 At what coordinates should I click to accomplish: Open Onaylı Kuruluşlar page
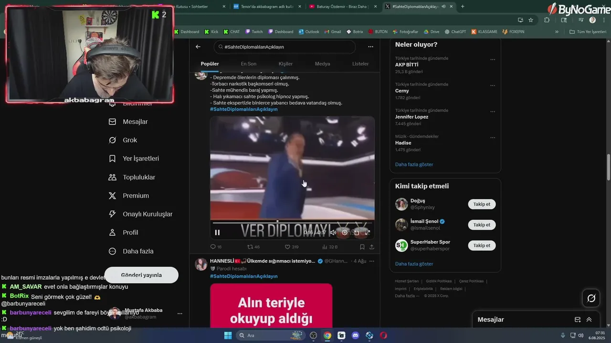tap(140, 214)
